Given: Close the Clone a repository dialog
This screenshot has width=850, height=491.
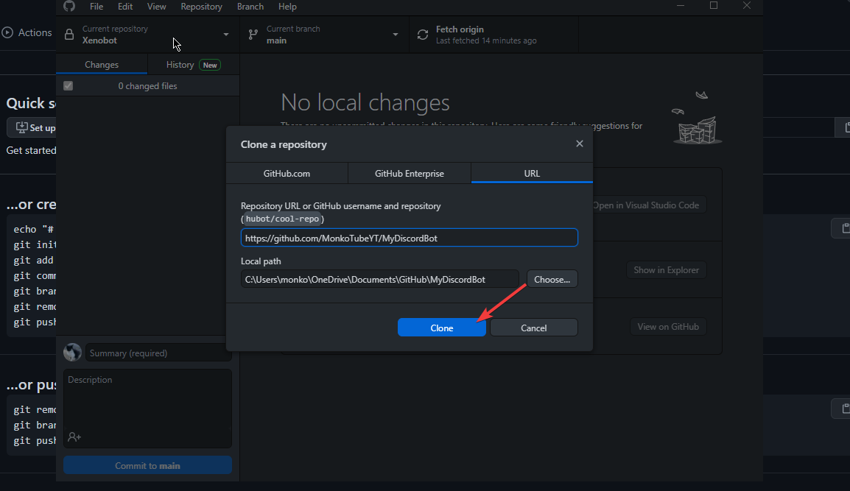Looking at the screenshot, I should pos(580,144).
